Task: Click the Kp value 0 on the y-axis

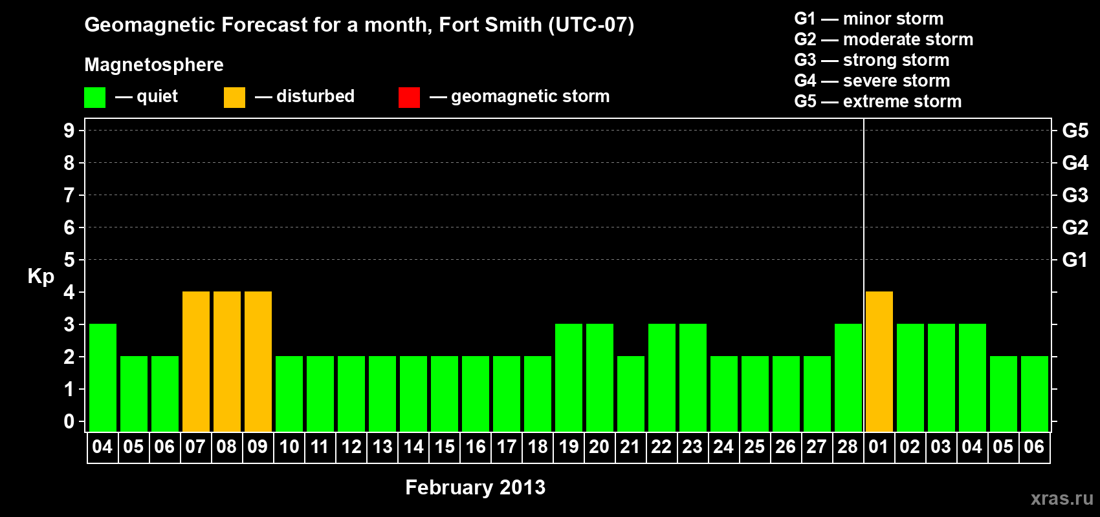Action: coord(69,421)
